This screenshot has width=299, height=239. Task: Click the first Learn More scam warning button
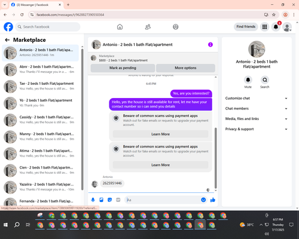click(160, 134)
